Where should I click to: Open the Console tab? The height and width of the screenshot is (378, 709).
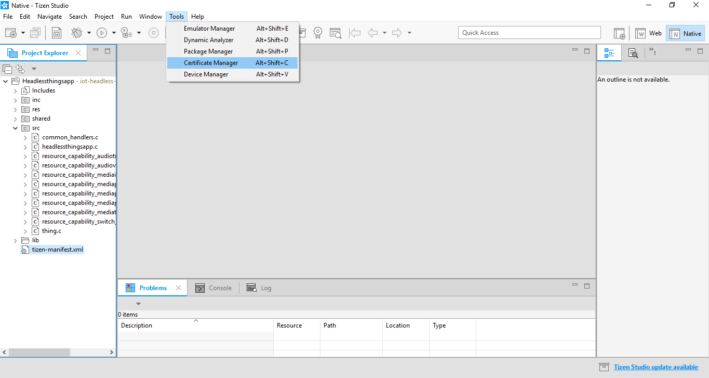click(213, 288)
